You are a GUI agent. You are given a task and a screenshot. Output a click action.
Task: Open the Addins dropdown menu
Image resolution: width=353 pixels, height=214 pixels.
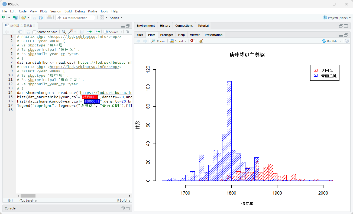coord(116,18)
